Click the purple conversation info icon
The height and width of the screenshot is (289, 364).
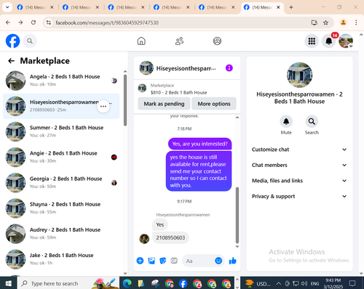tap(229, 68)
